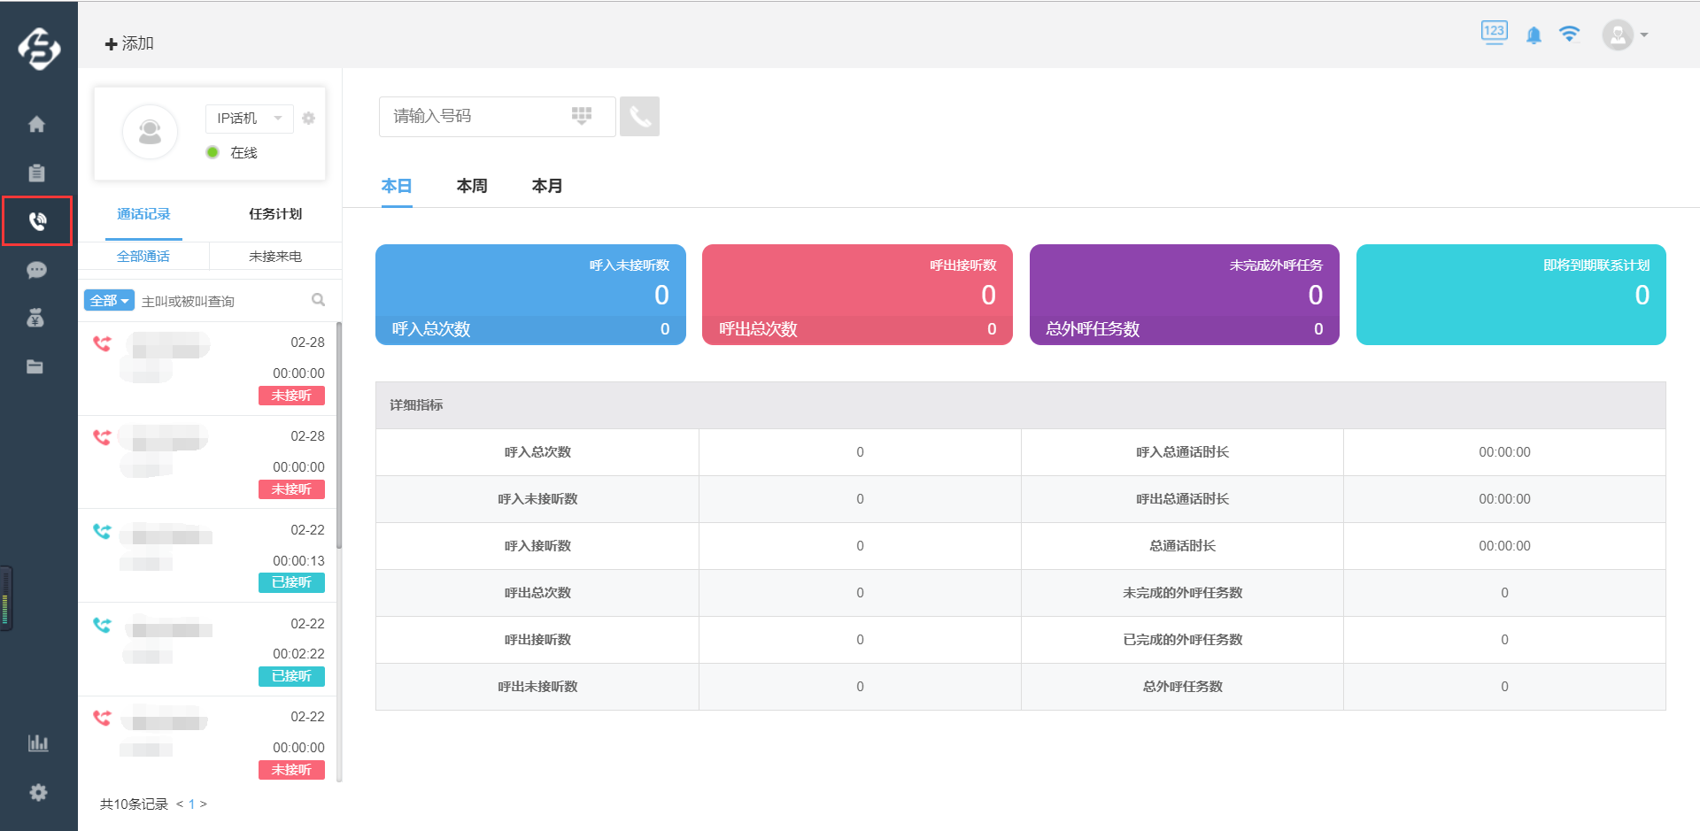The height and width of the screenshot is (831, 1700).
Task: Click page number 1
Action: 191,804
